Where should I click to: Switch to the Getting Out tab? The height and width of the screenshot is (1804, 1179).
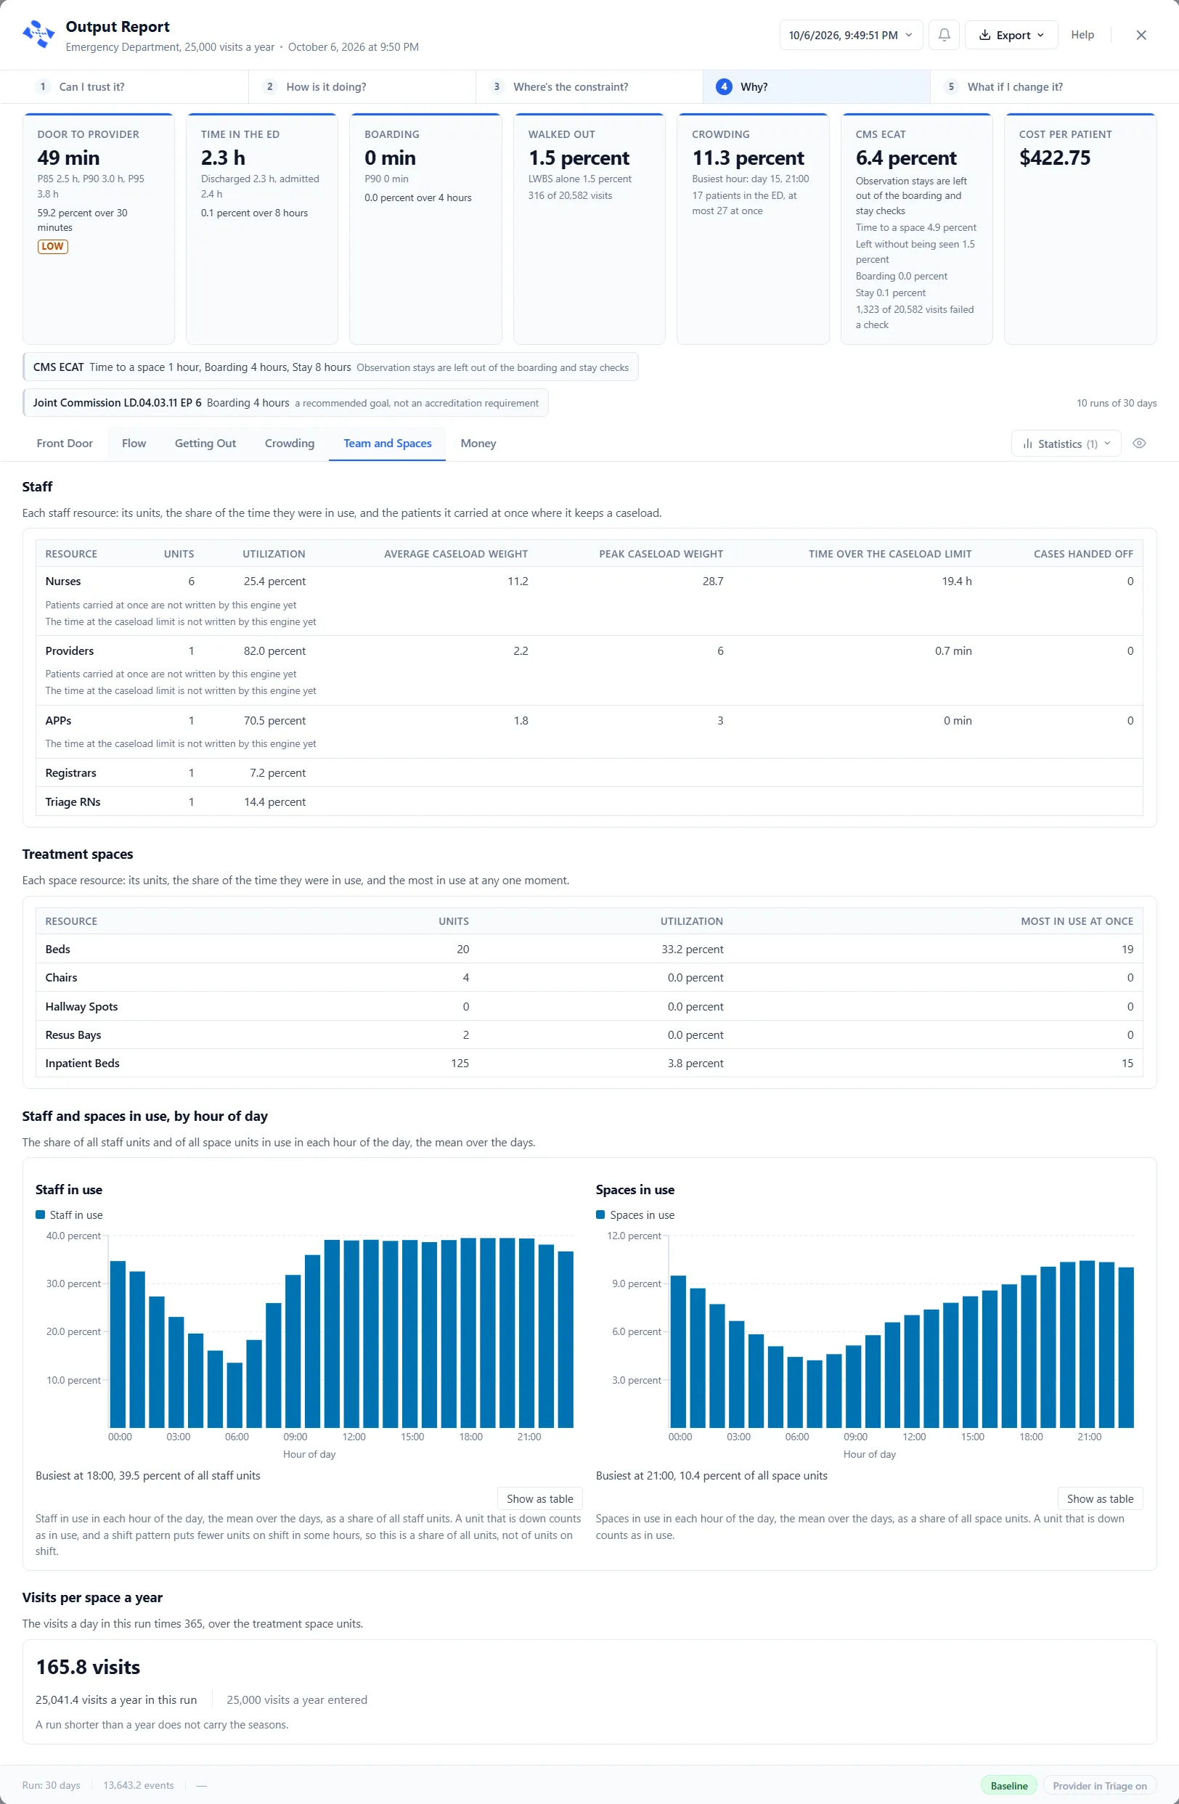point(205,444)
